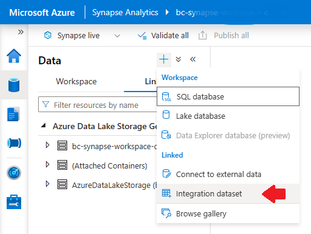
Task: Collapse all with the double-down chevron
Action: pyautogui.click(x=178, y=59)
